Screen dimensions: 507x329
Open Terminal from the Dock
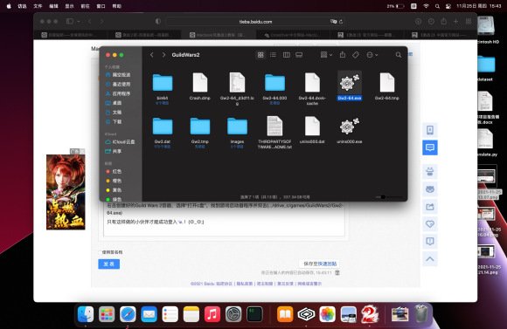(254, 314)
